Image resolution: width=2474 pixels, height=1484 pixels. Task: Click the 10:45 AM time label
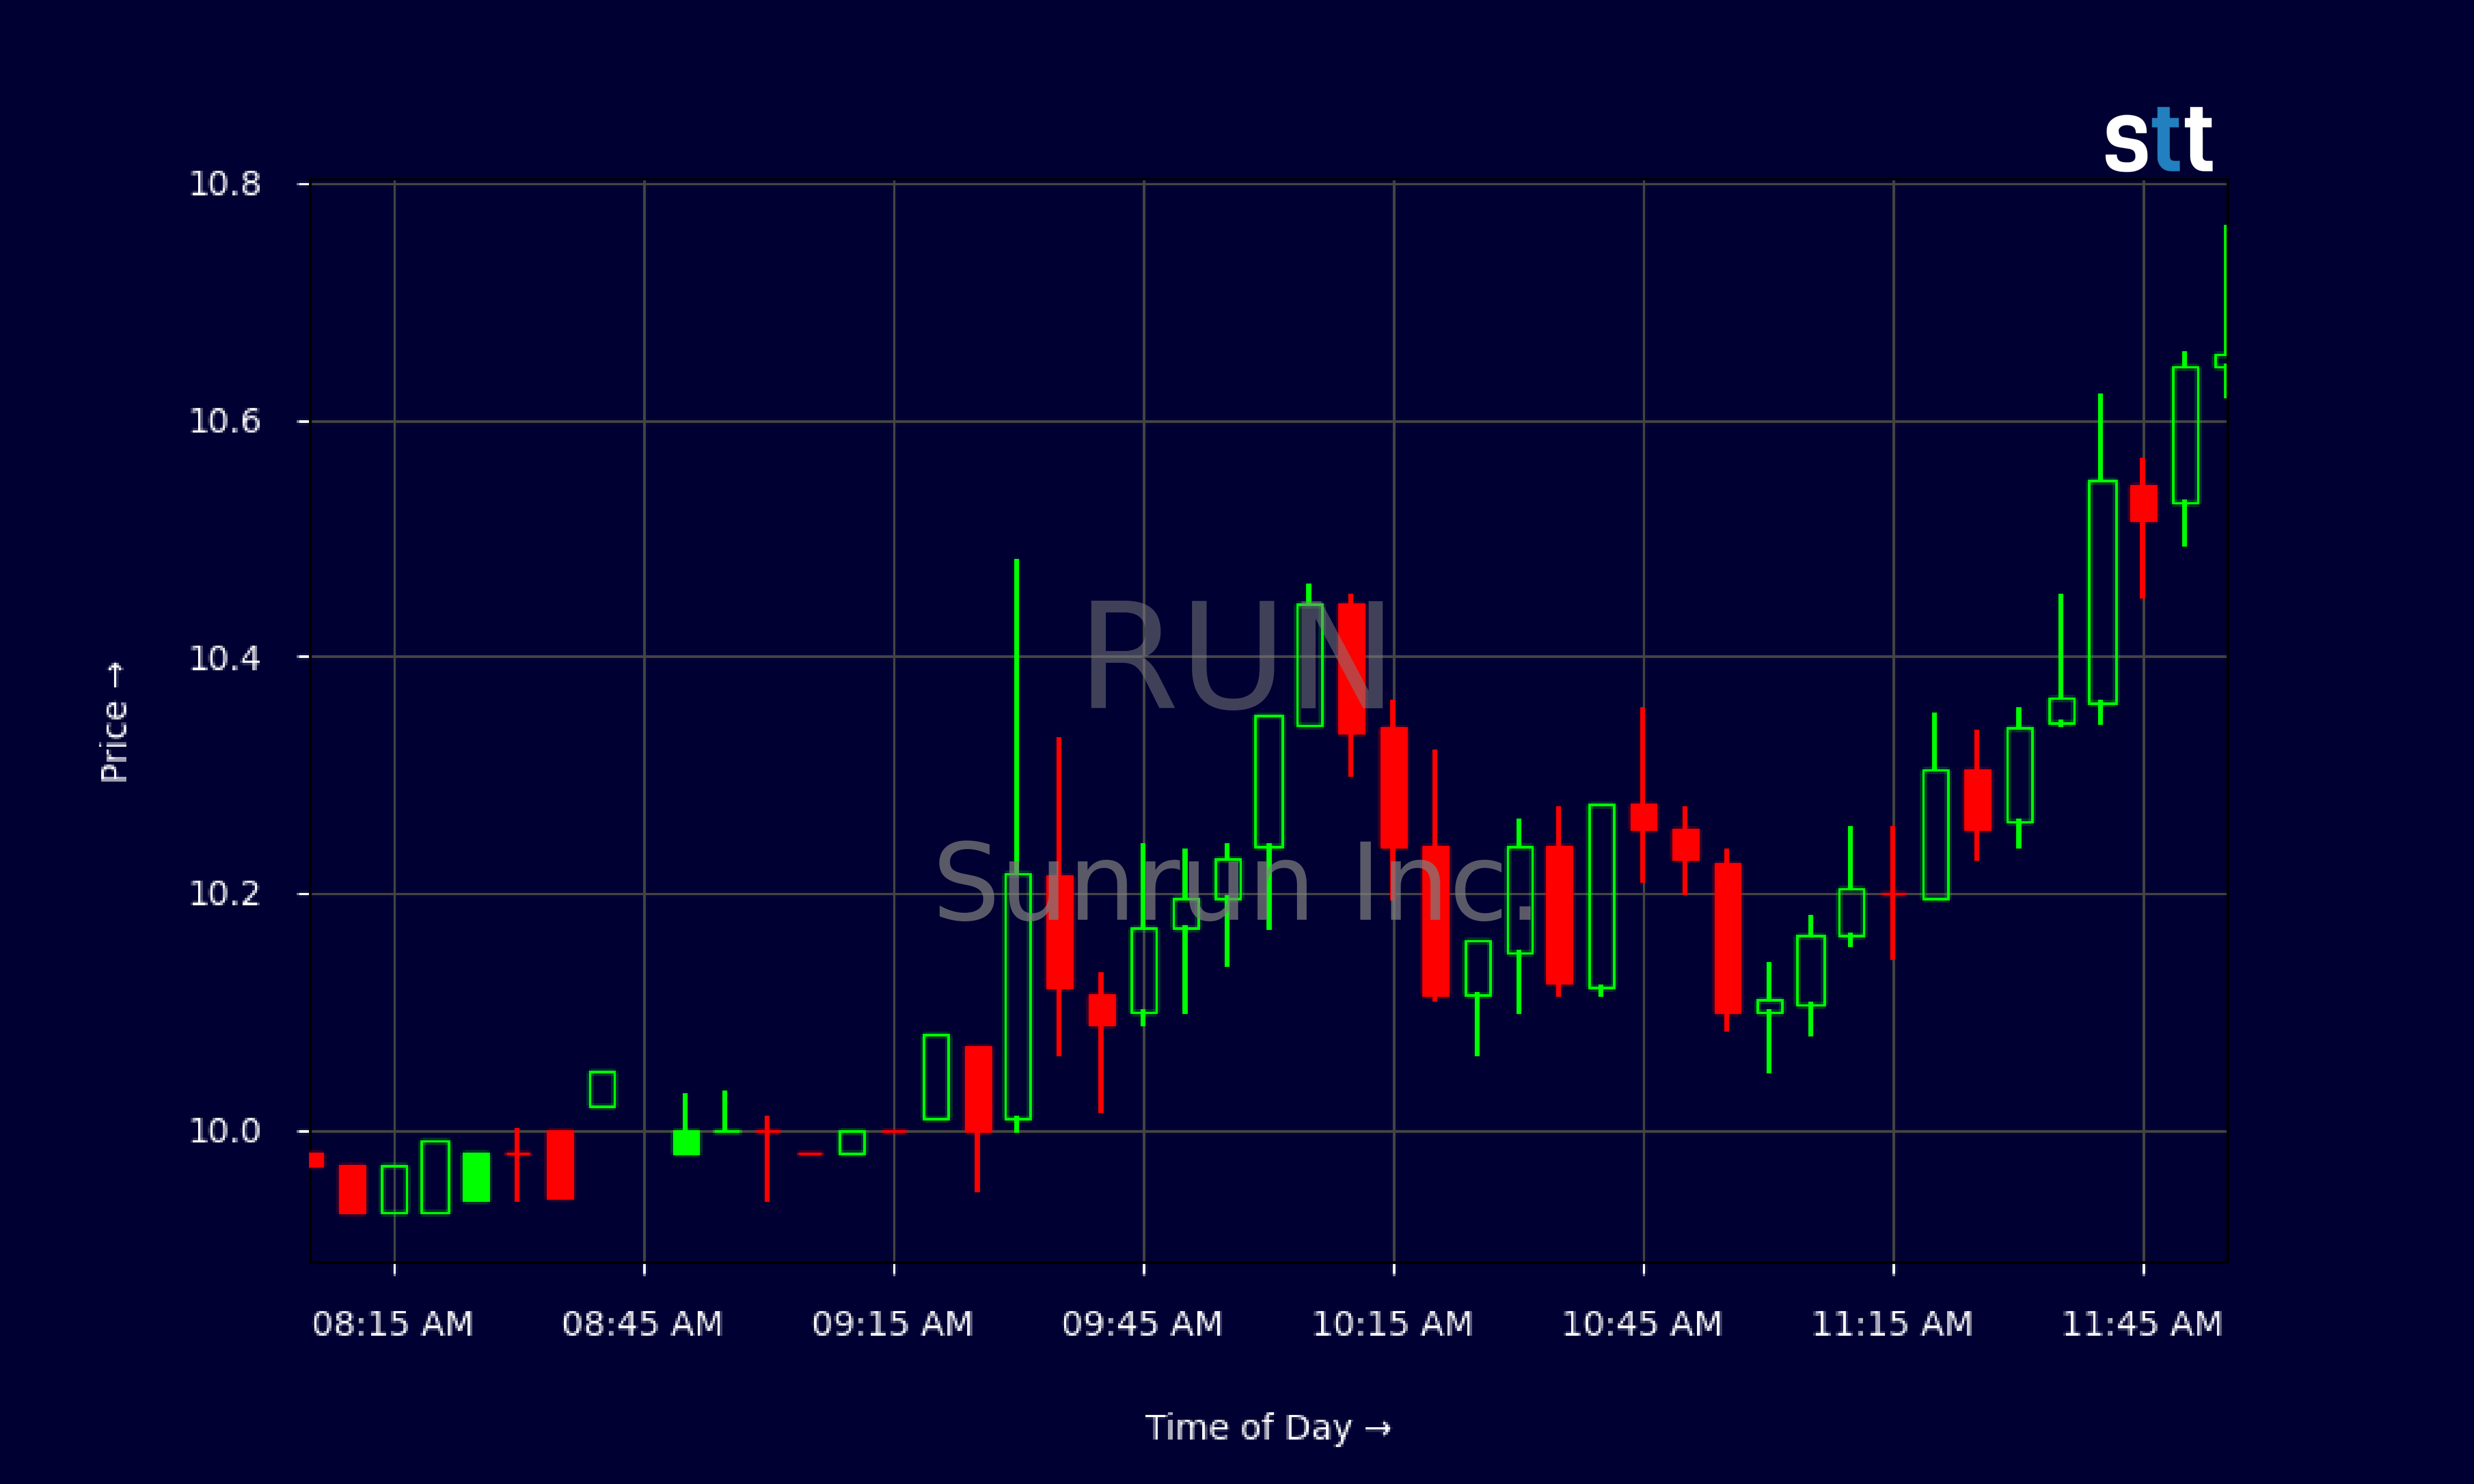pos(1643,1324)
